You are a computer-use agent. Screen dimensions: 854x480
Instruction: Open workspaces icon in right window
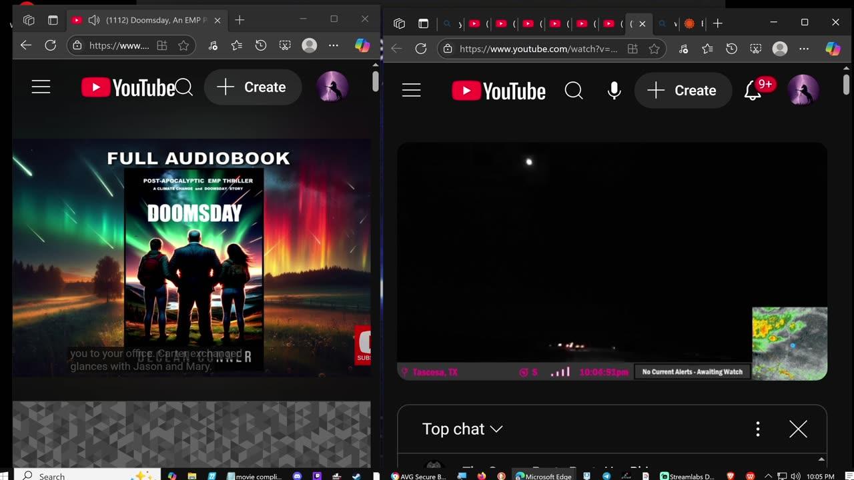point(399,23)
